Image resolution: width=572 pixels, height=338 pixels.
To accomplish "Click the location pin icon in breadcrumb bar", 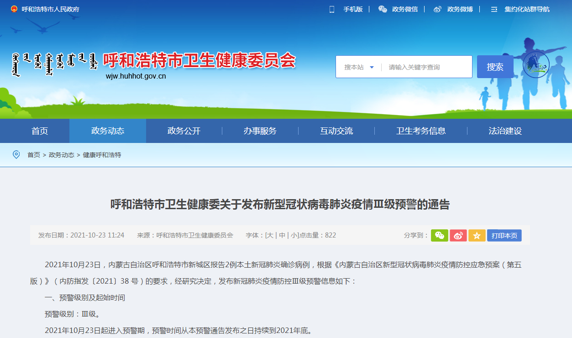I will point(16,154).
